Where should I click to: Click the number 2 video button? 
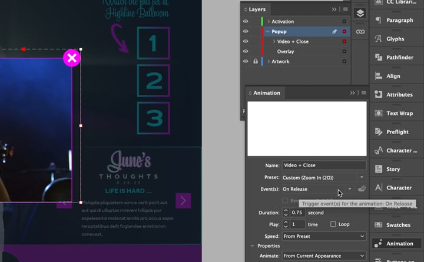[x=153, y=81]
